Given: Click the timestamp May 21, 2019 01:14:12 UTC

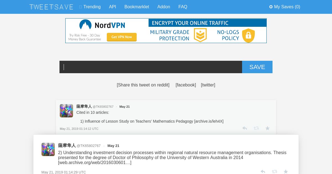Looking at the screenshot, I should tap(79, 129).
